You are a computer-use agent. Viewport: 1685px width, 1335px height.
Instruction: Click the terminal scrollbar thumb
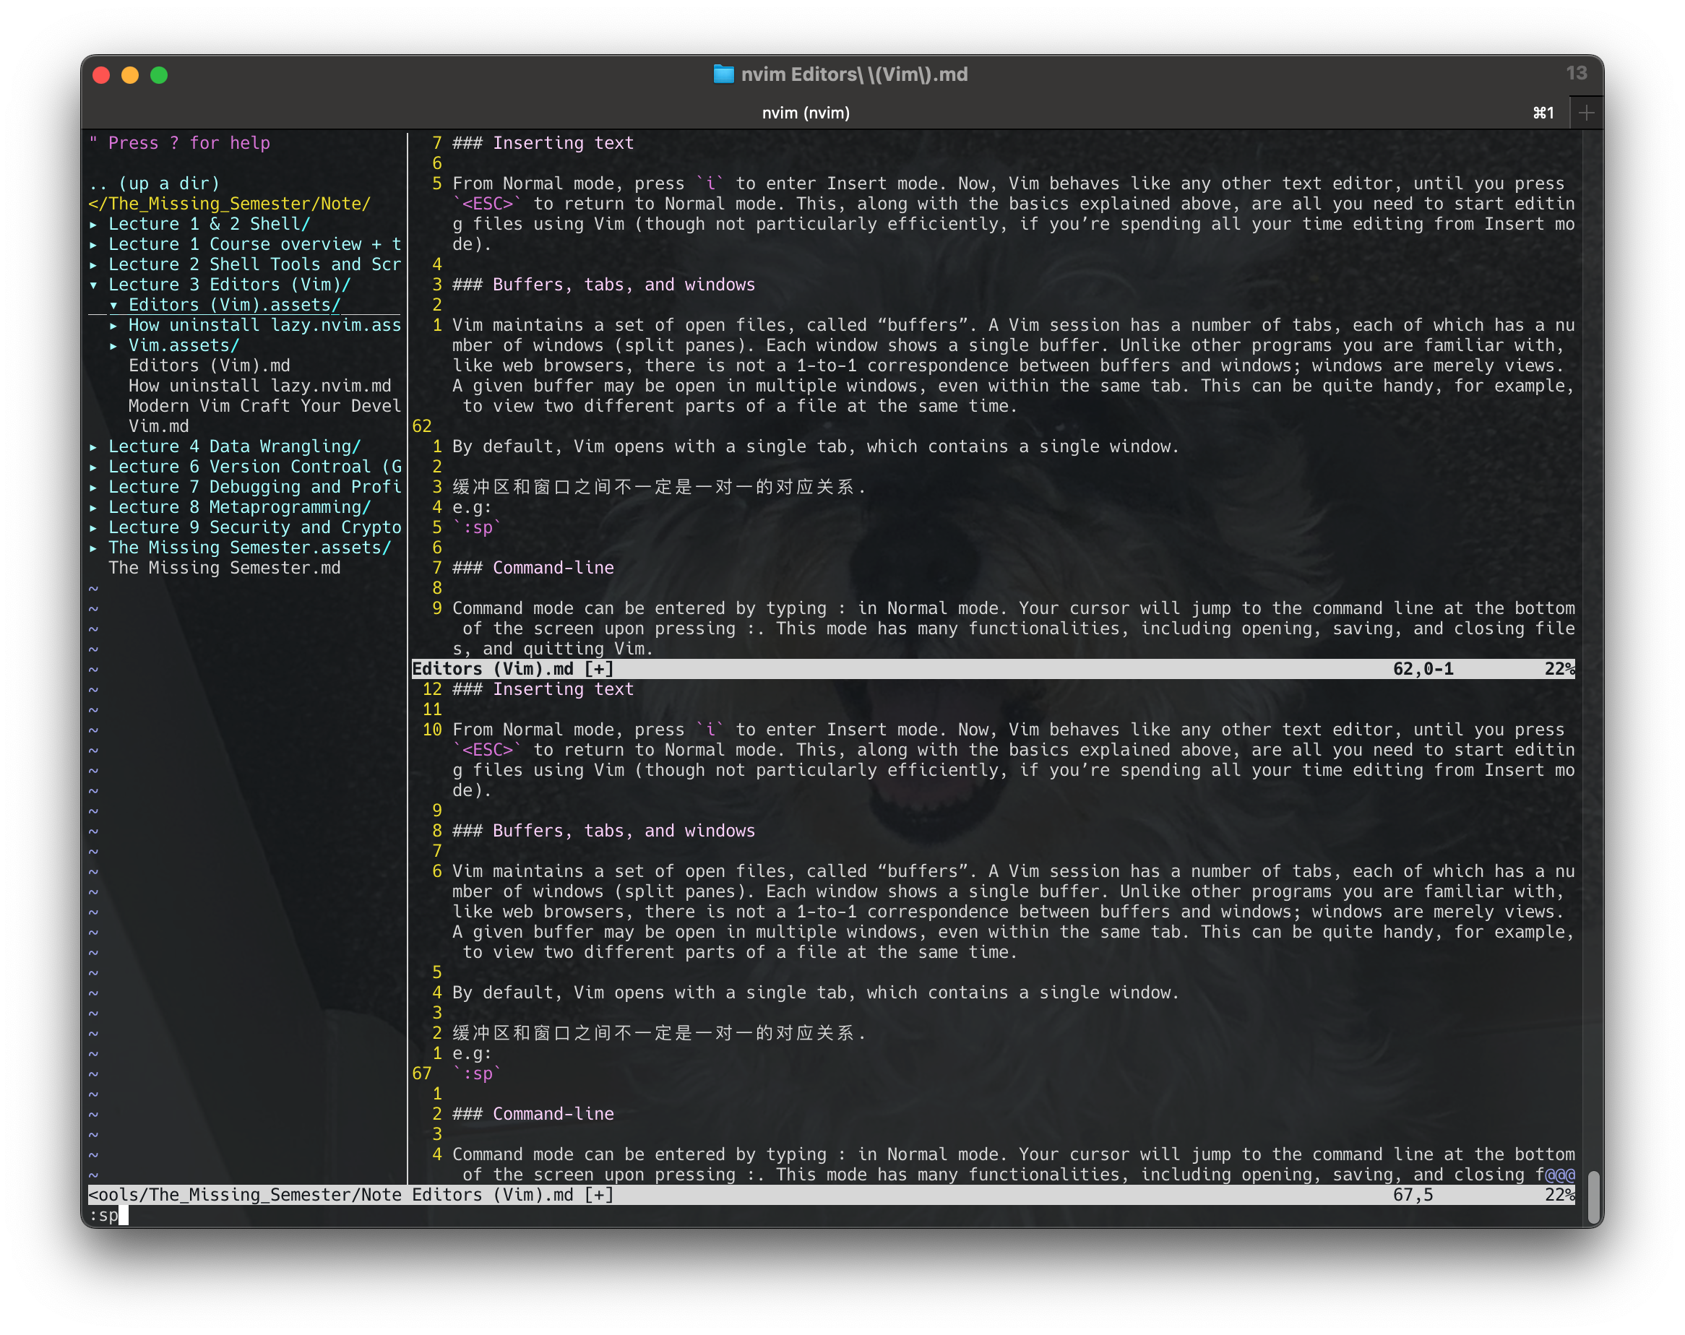click(x=1593, y=1196)
